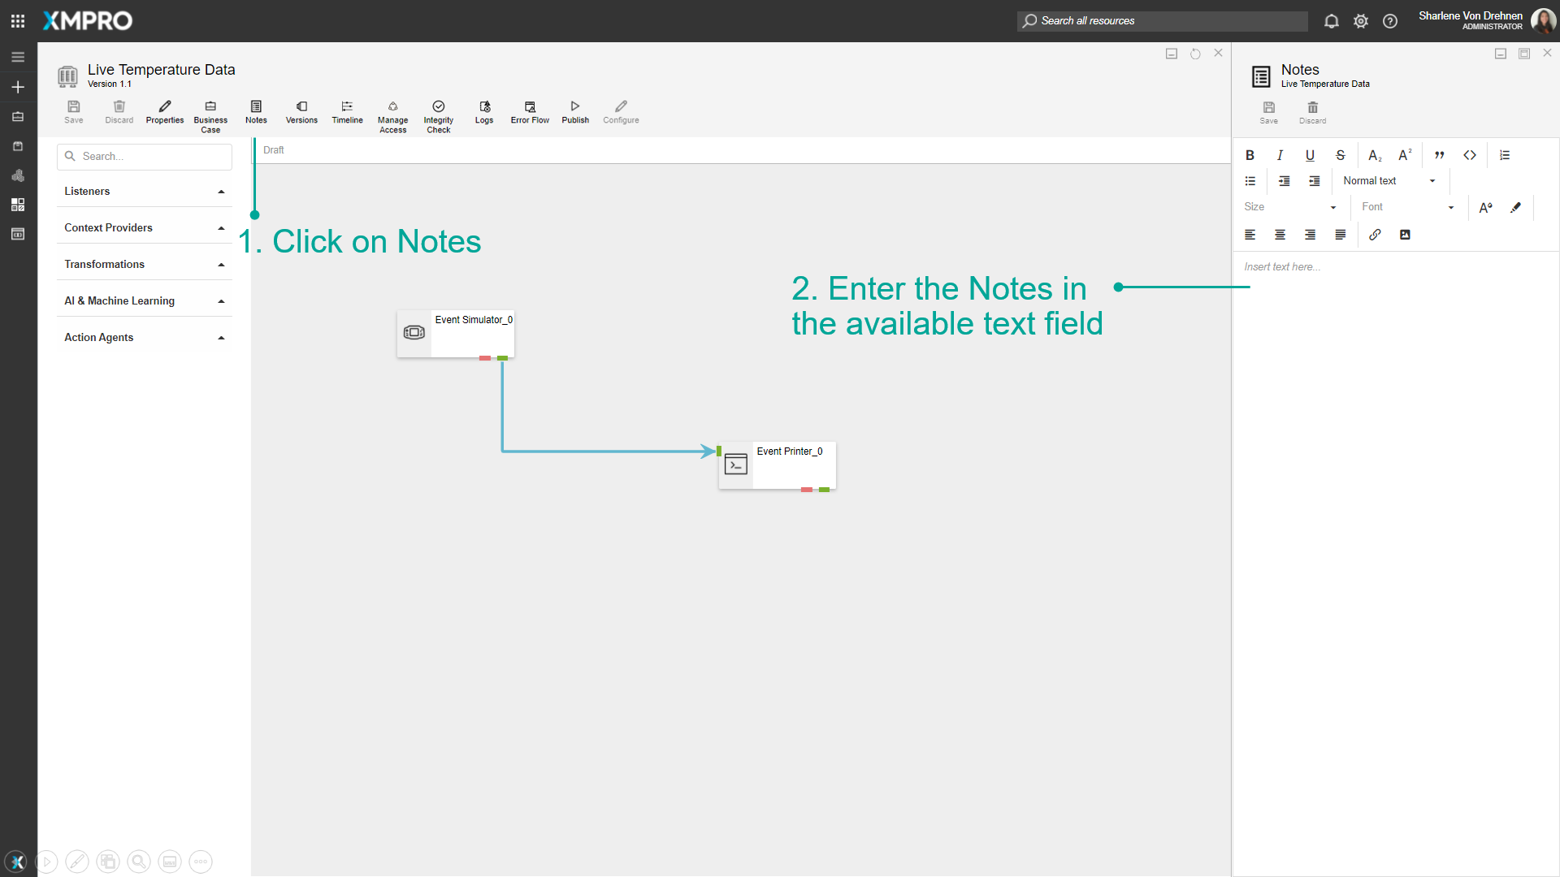1560x877 pixels.
Task: Toggle bold formatting in notes editor
Action: click(x=1250, y=154)
